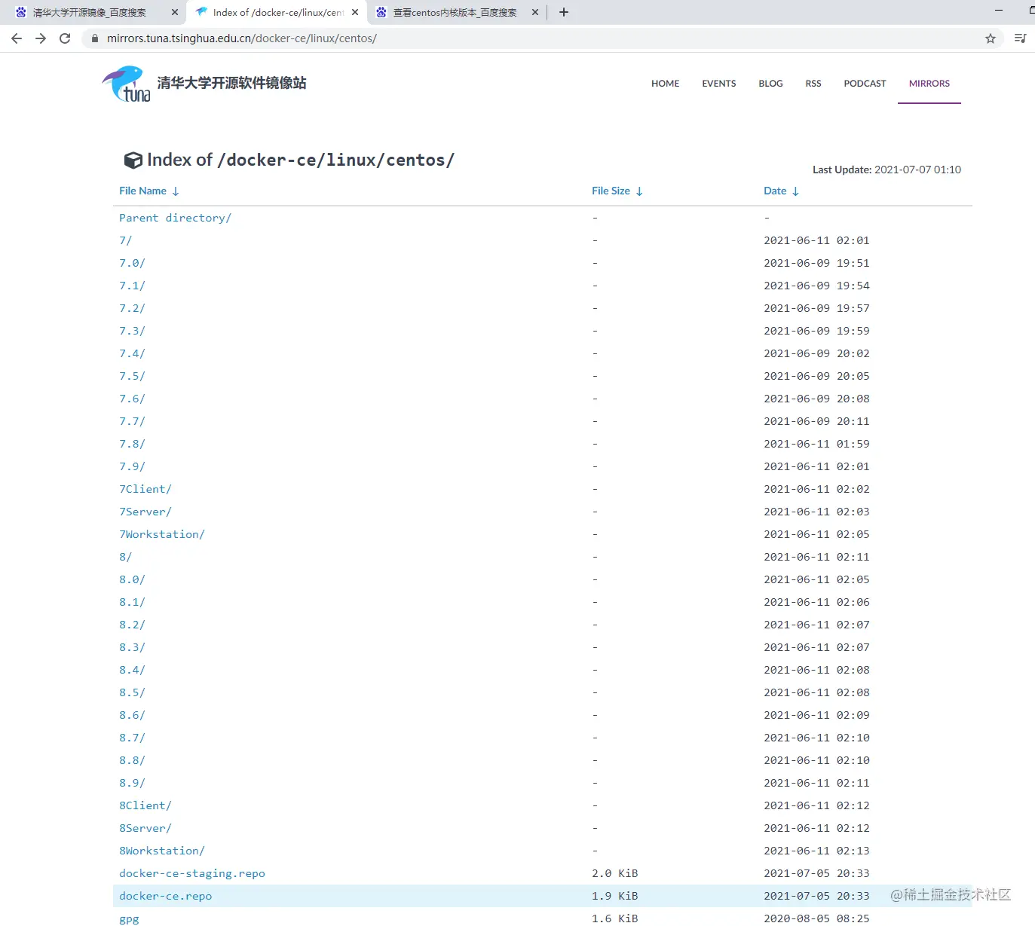
Task: Open the RSS navigation item
Action: [813, 84]
